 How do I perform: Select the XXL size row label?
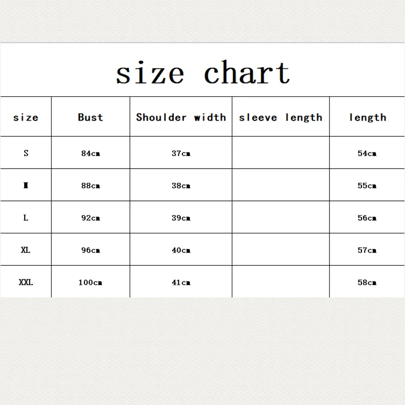click(26, 282)
